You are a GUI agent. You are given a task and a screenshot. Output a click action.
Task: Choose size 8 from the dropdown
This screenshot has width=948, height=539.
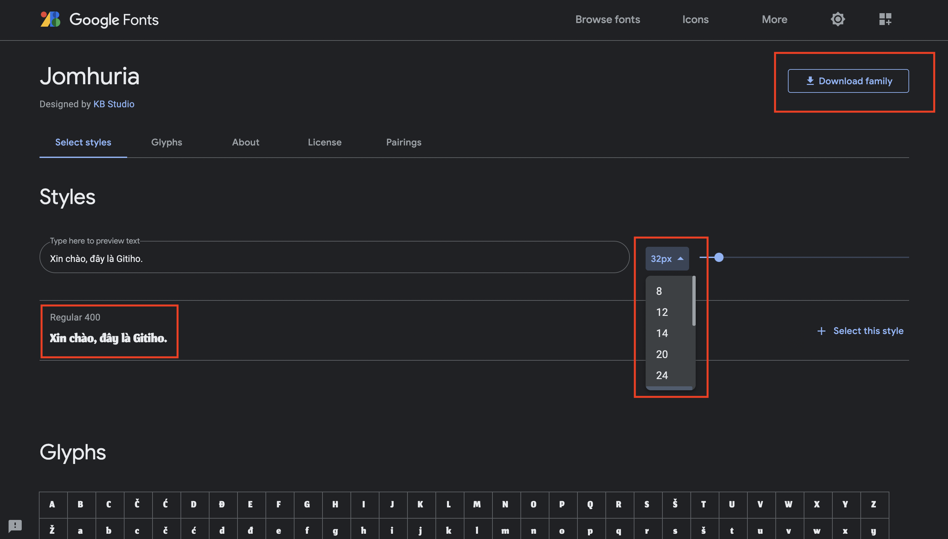pos(669,291)
